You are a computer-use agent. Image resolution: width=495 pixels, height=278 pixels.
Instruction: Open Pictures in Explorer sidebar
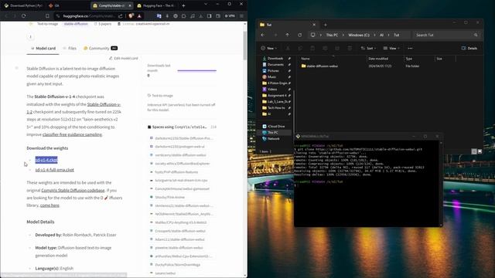pyautogui.click(x=273, y=71)
